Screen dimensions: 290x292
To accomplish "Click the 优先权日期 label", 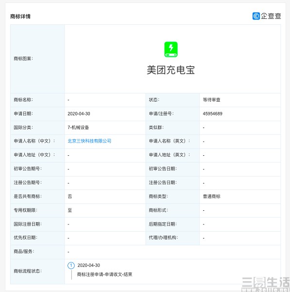I will coord(26,237).
